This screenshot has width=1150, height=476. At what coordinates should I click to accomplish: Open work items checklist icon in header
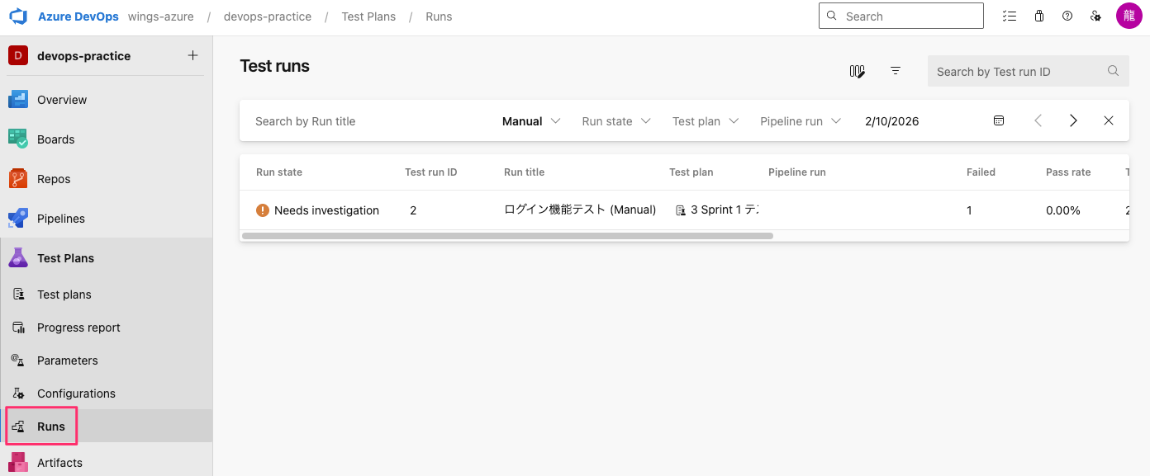pyautogui.click(x=1009, y=16)
